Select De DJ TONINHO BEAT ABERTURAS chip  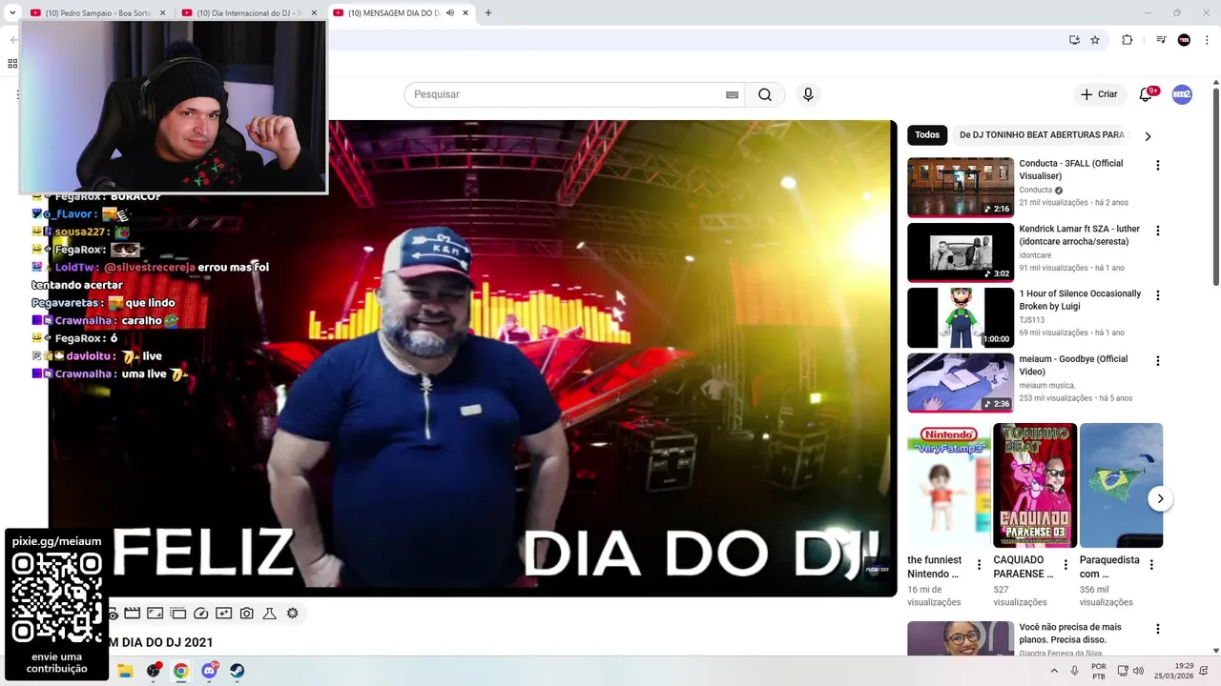tap(1042, 135)
